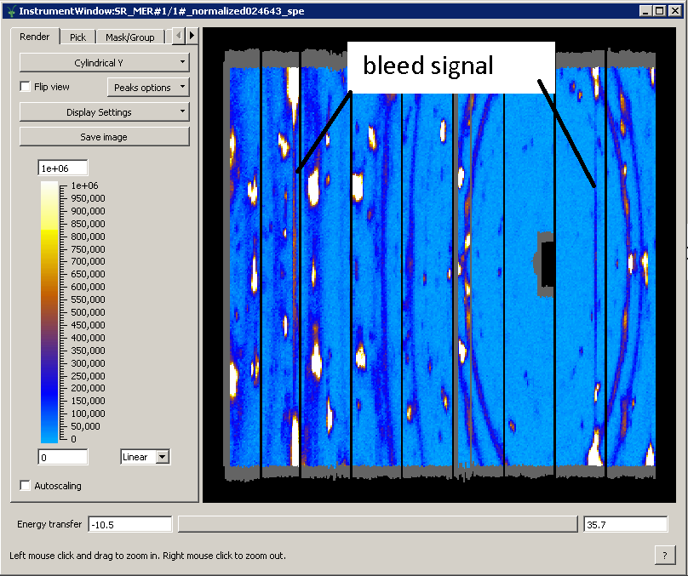Change the Linear scale type dropdown
Image resolution: width=688 pixels, height=576 pixels.
[145, 457]
